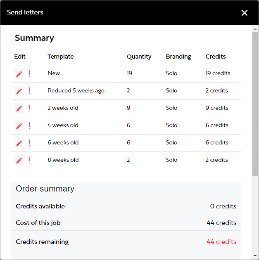The image size is (259, 260).
Task: Click warning icon for Reduced 5 weeks ago
Action: [29, 91]
